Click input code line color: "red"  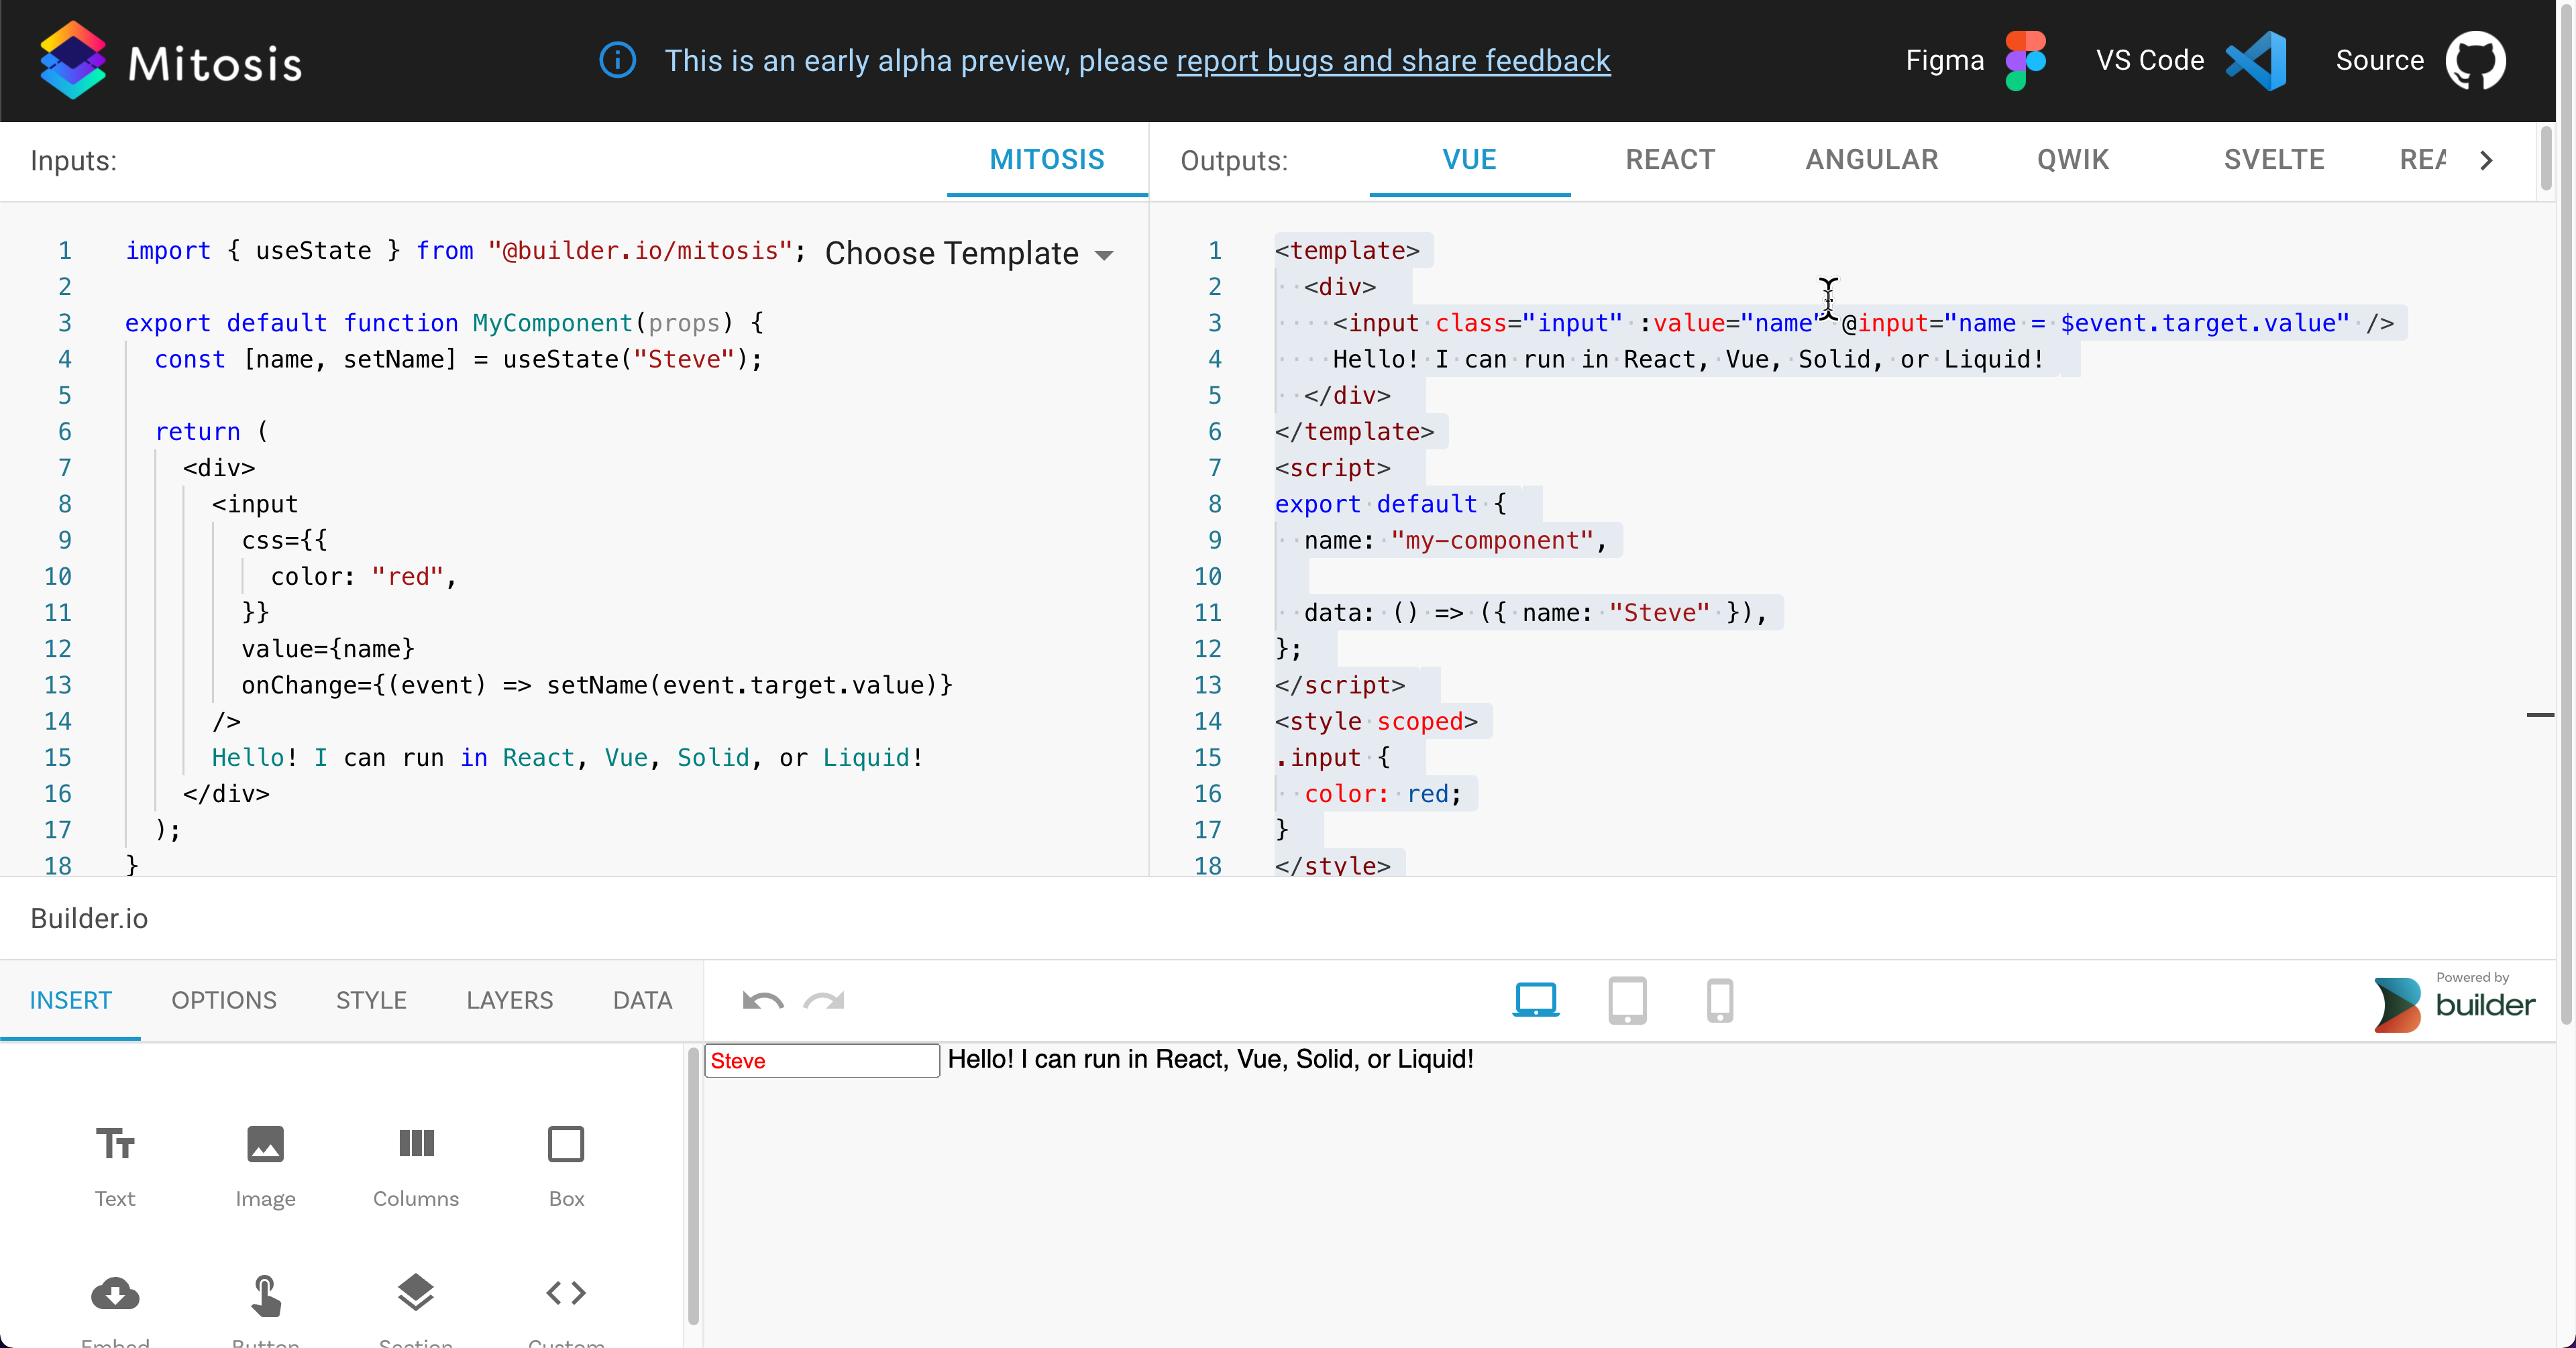pyautogui.click(x=364, y=577)
